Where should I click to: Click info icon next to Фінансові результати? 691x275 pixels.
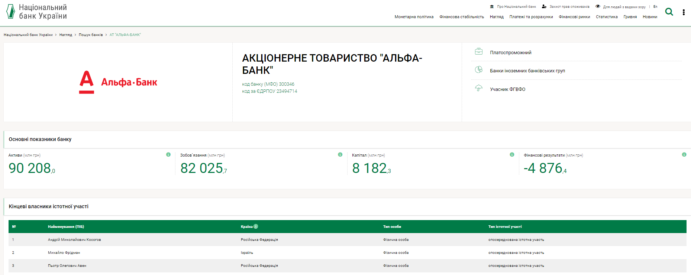[684, 155]
